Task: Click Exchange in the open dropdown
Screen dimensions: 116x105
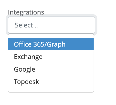Action: 51,57
